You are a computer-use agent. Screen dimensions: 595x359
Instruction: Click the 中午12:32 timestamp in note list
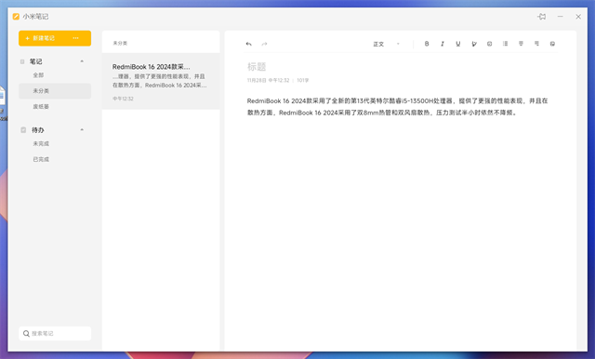[123, 99]
